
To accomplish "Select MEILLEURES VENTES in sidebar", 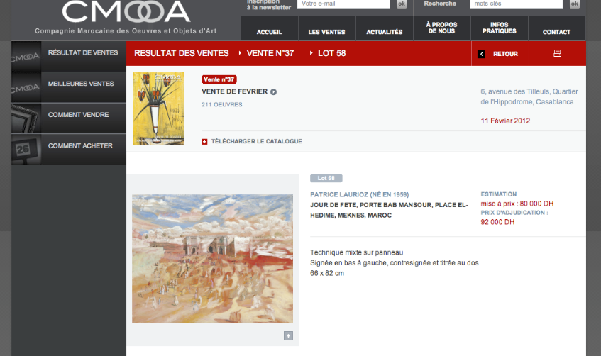I will point(81,84).
